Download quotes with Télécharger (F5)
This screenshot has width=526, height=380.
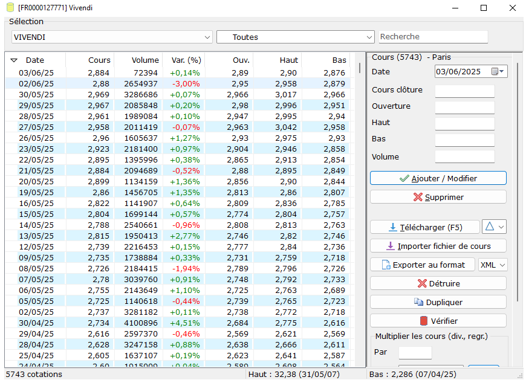(x=425, y=227)
